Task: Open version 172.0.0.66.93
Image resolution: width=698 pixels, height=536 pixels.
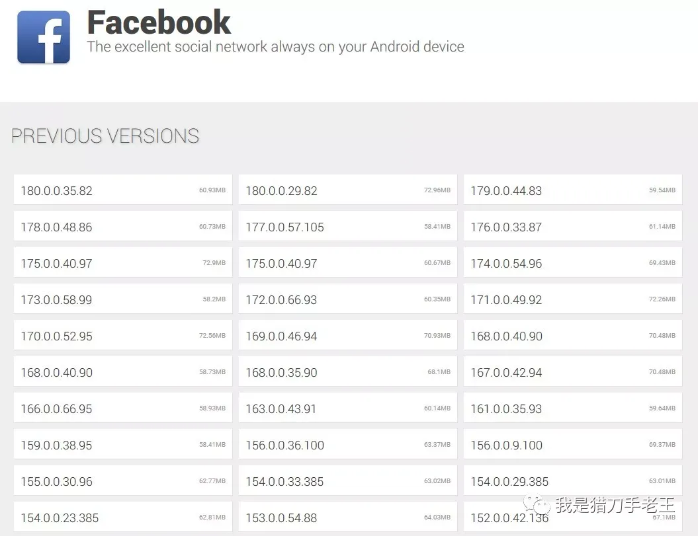Action: coord(347,299)
